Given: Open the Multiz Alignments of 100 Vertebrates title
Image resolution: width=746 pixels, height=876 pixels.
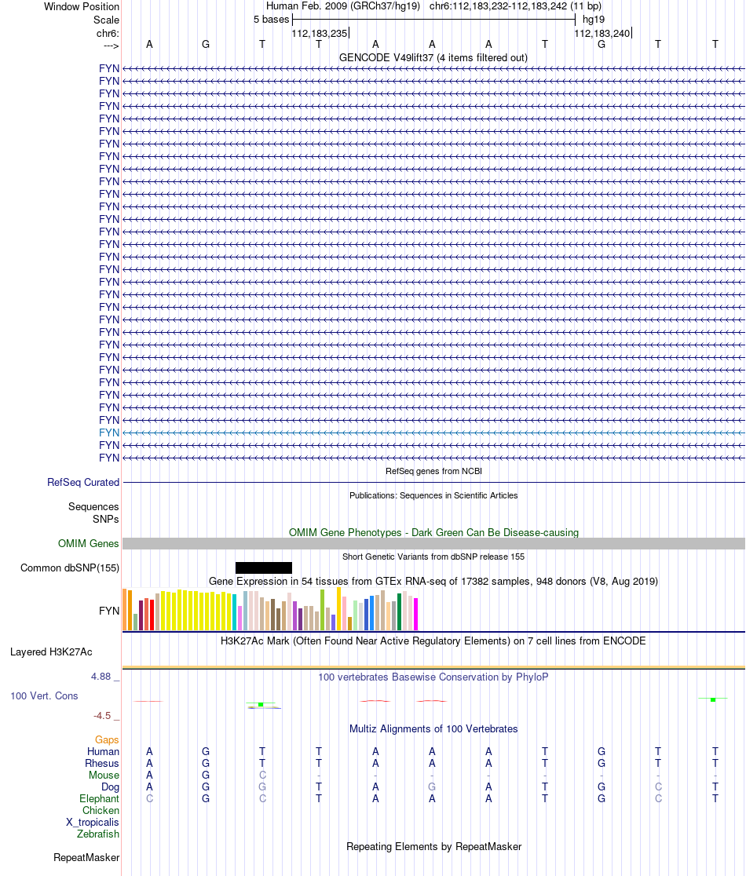Looking at the screenshot, I should tap(433, 729).
